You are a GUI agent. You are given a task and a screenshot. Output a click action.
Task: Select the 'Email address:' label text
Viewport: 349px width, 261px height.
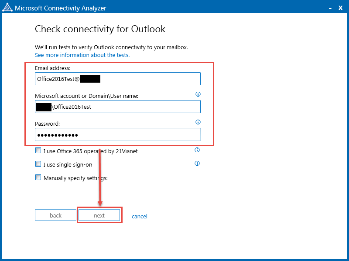tap(52, 68)
